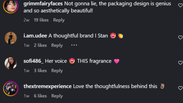Image resolution: width=183 pixels, height=103 pixels.
Task: Open the grimmfairyfaces username link
Action: [43, 4]
